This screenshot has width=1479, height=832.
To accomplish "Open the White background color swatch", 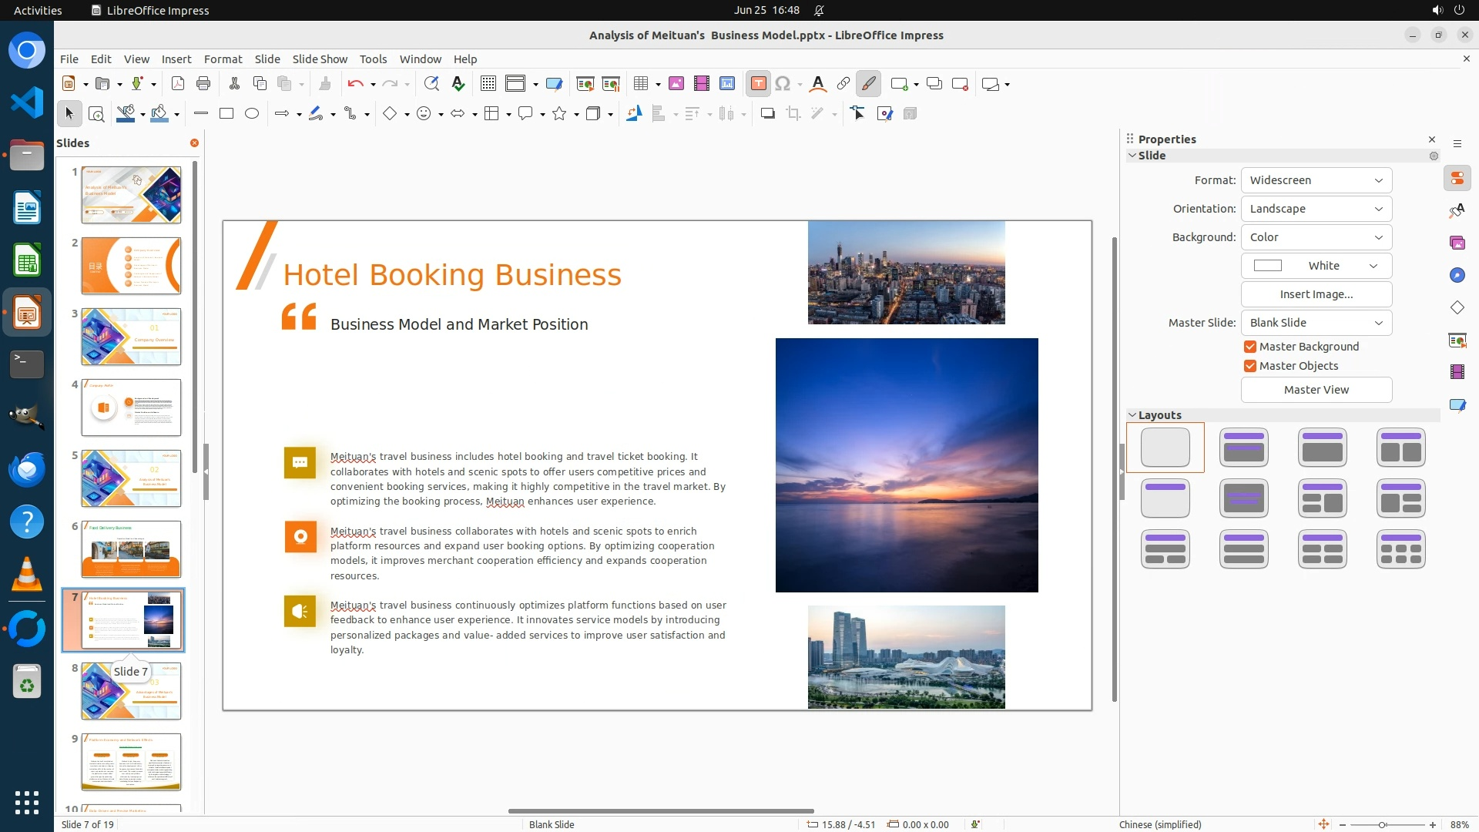I will tap(1316, 266).
